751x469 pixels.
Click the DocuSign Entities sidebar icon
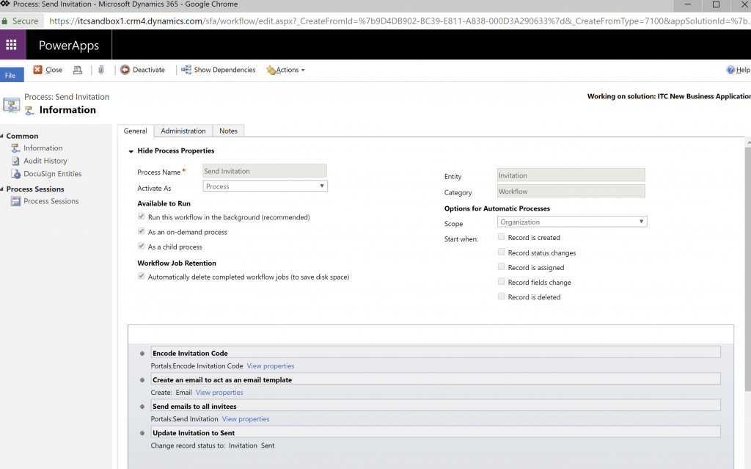tap(16, 174)
